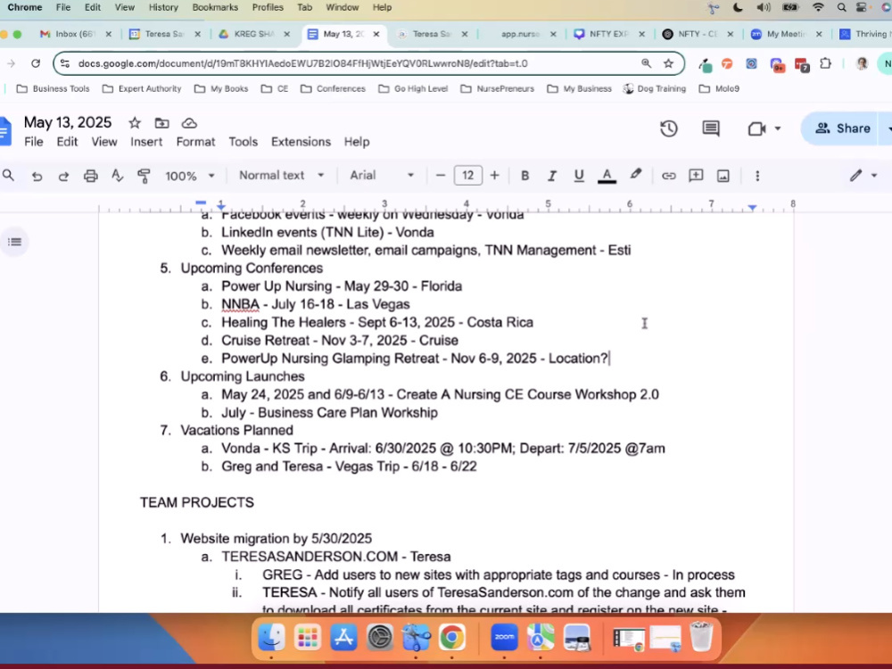
Task: Open the highlight color pen tool
Action: point(635,175)
